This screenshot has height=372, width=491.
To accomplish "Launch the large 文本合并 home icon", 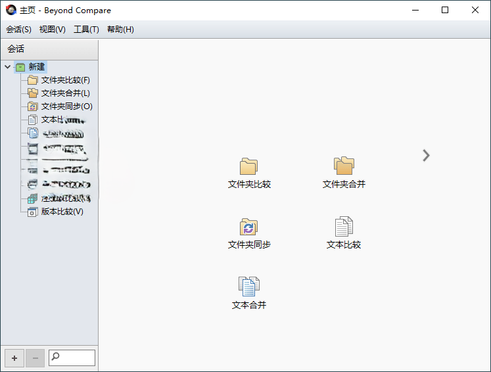I will click(249, 293).
